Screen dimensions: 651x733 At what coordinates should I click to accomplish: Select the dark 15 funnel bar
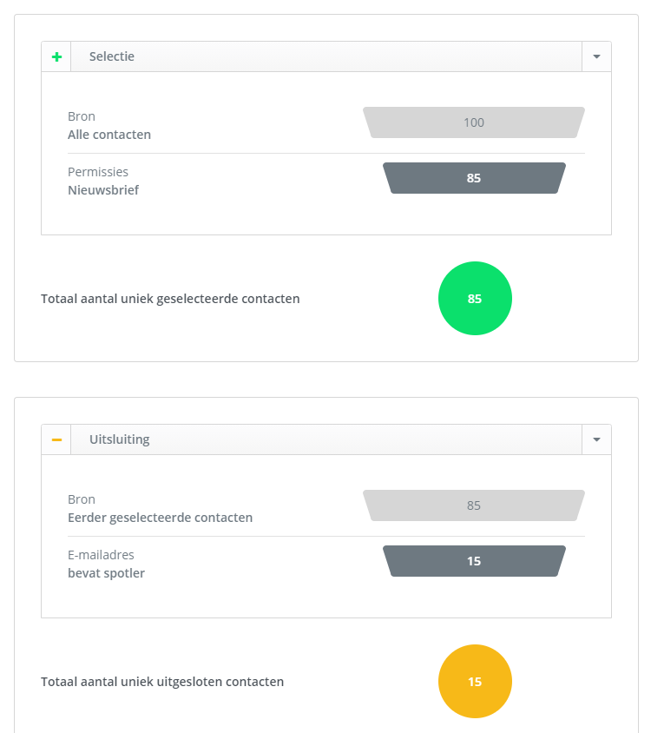click(474, 561)
